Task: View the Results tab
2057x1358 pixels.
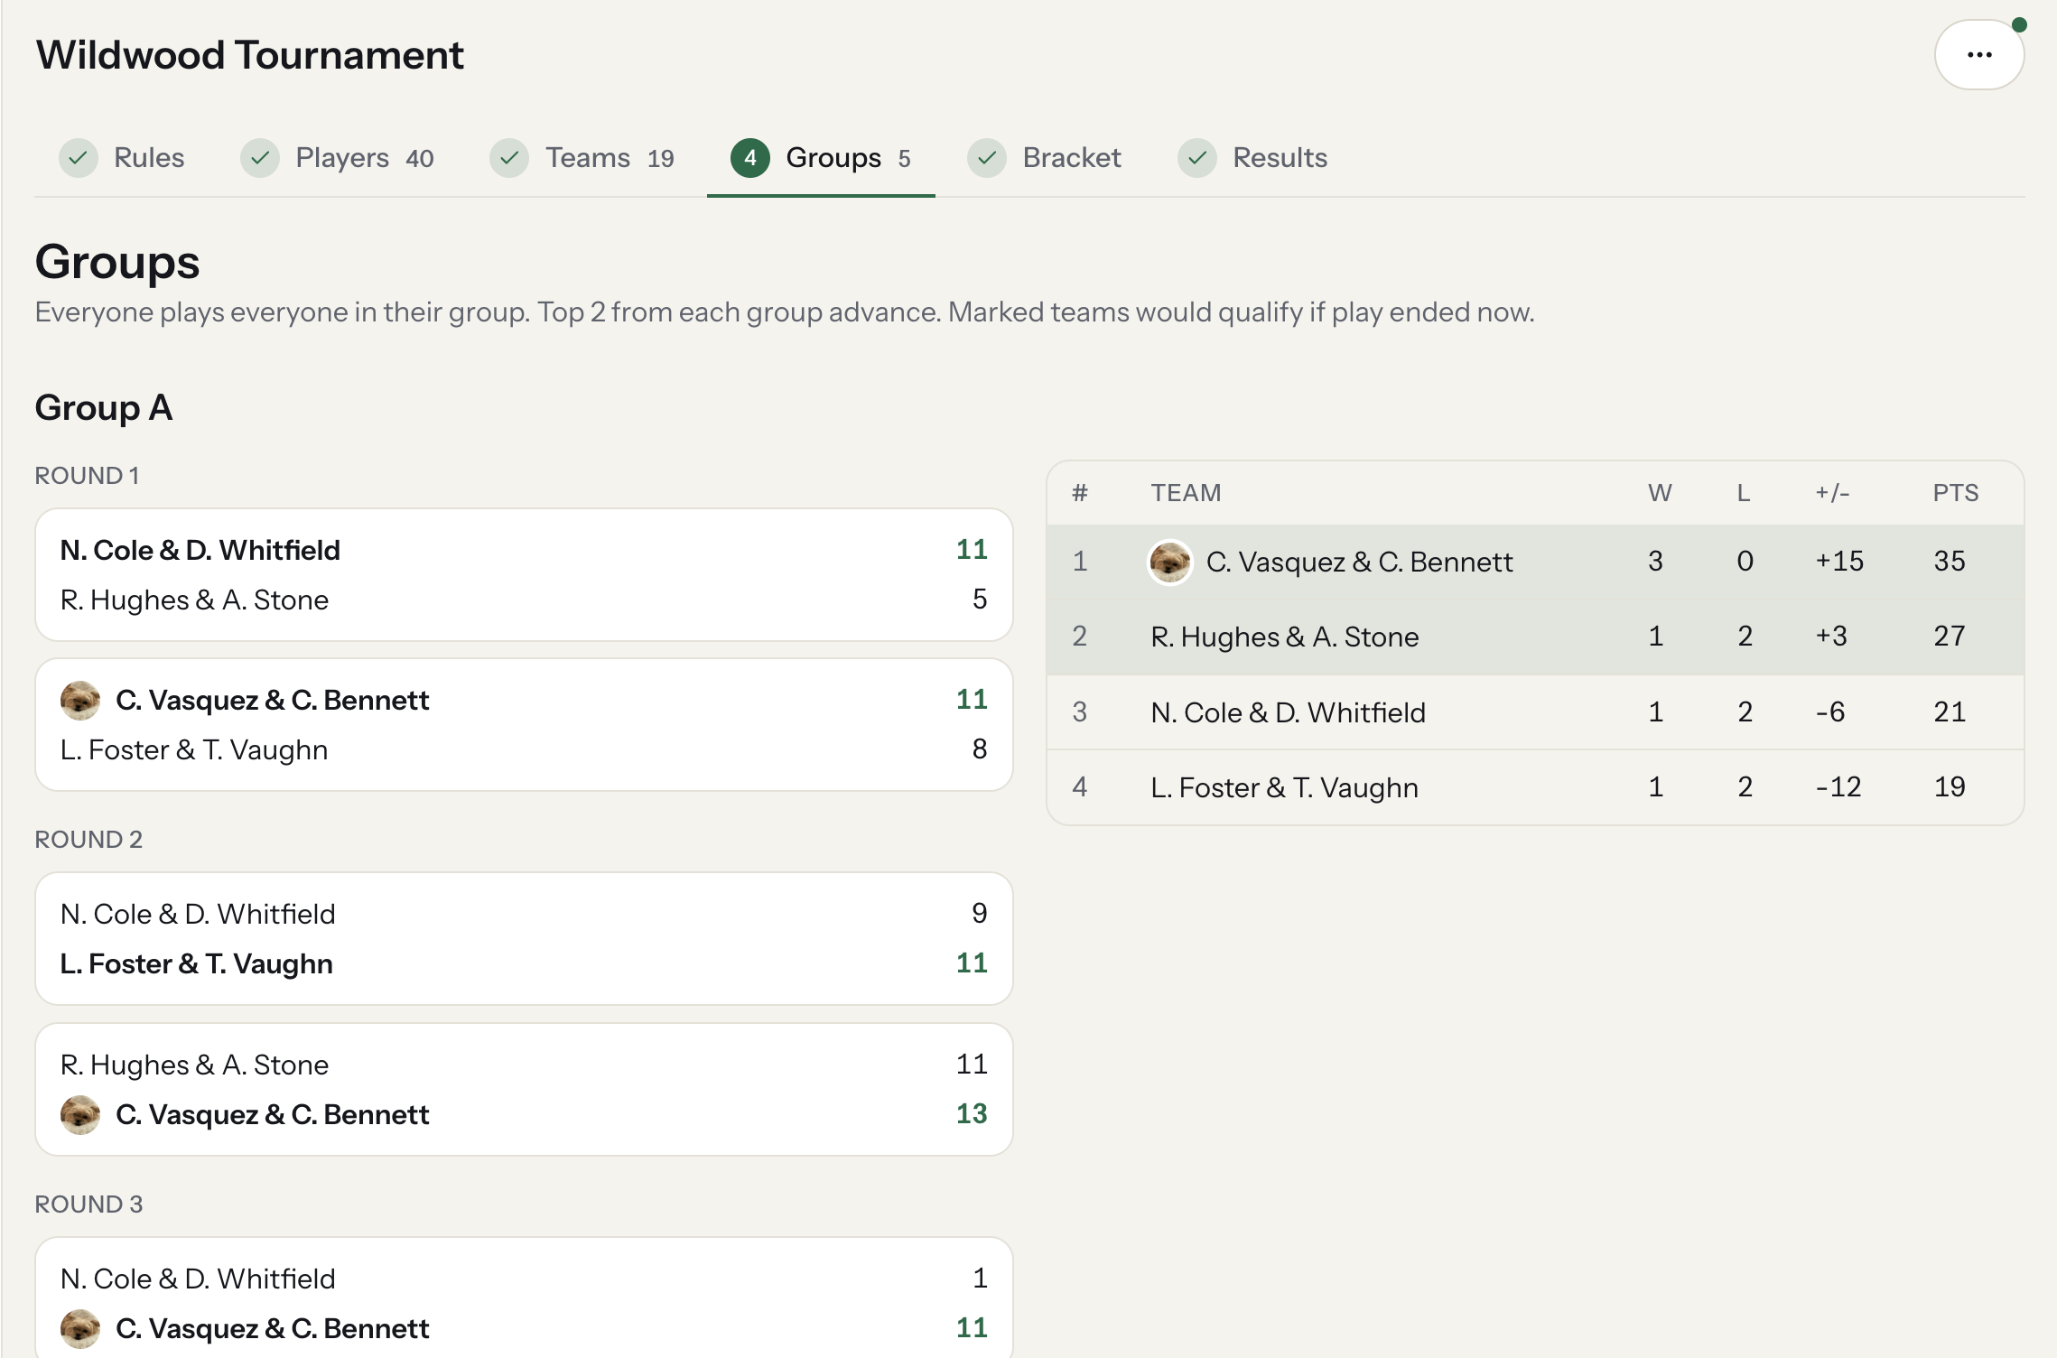Action: 1253,158
